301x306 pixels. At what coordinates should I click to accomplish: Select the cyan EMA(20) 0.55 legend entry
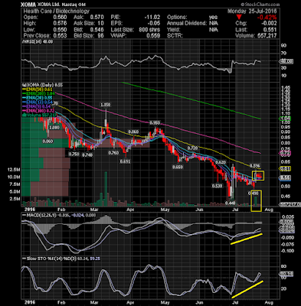pos(38,98)
